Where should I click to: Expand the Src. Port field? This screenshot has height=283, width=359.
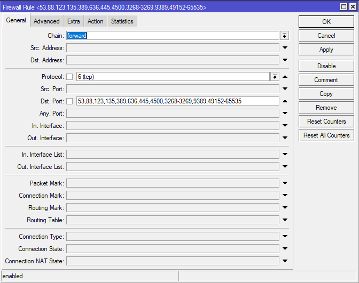click(x=285, y=89)
